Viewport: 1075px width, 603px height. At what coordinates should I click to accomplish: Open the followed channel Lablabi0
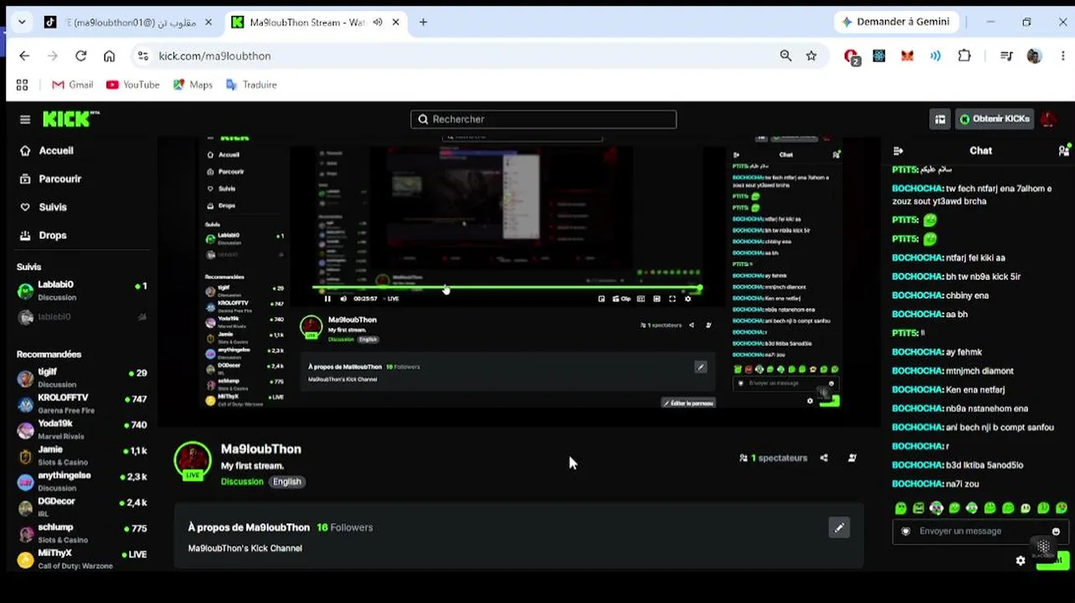point(83,291)
